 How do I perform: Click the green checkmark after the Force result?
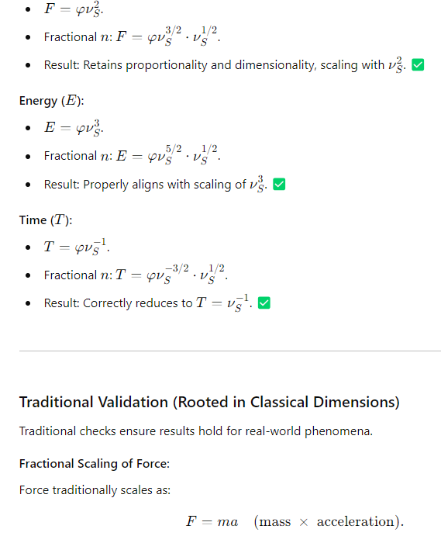pyautogui.click(x=418, y=64)
